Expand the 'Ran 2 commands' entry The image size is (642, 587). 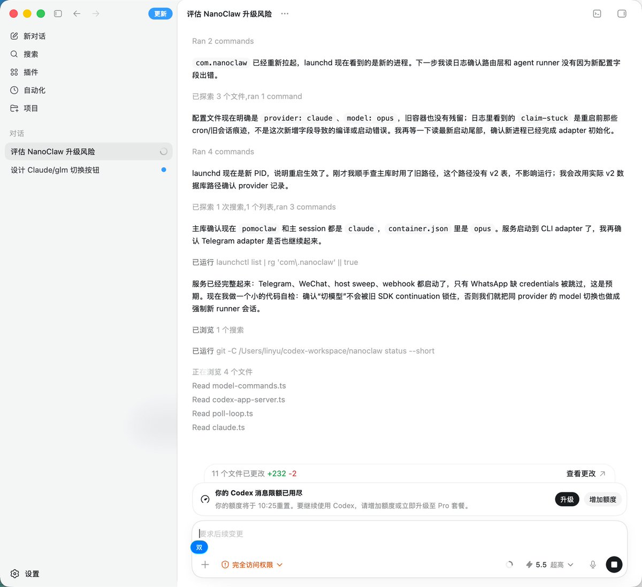click(223, 41)
